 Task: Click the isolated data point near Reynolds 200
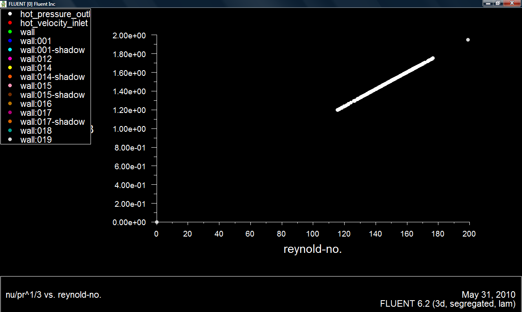468,40
